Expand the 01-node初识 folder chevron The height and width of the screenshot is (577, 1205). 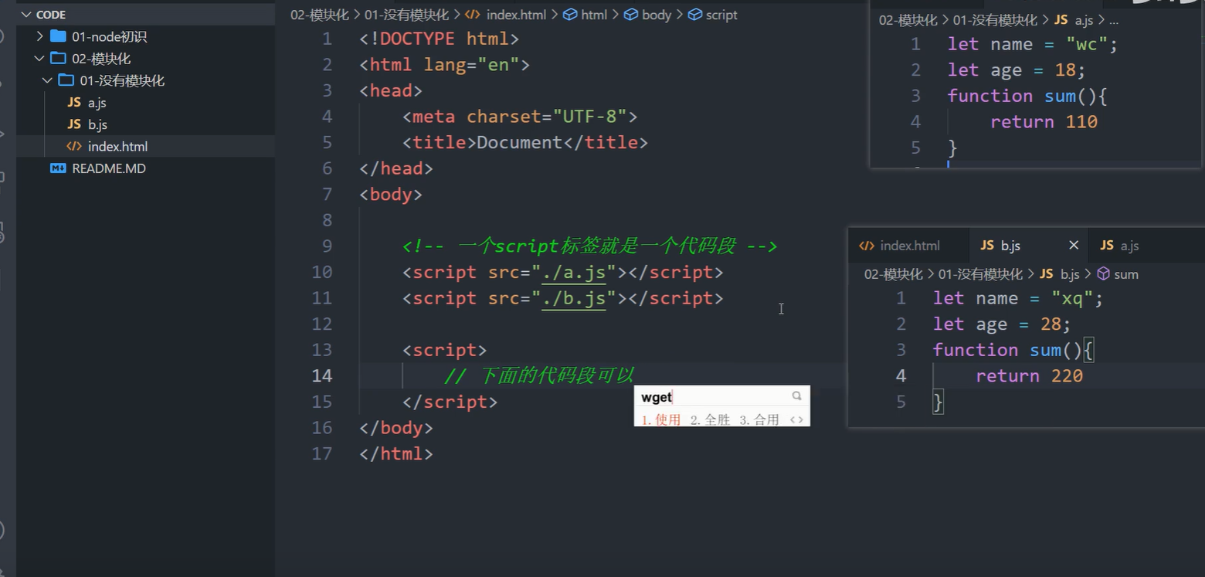pyautogui.click(x=40, y=36)
